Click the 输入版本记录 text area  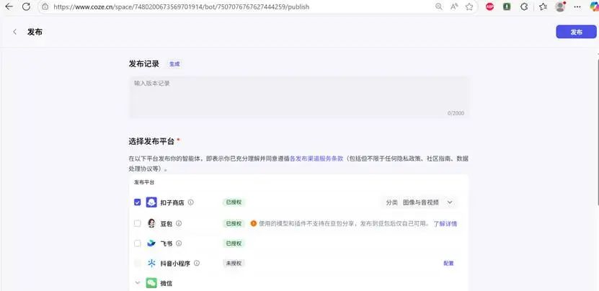click(x=298, y=97)
